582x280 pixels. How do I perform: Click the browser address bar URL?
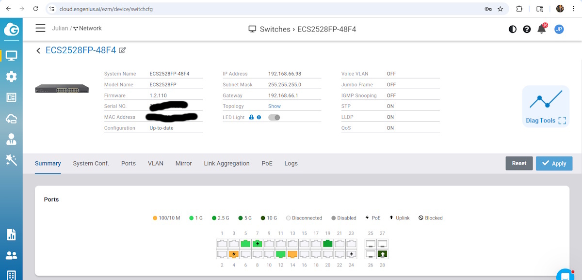point(106,9)
